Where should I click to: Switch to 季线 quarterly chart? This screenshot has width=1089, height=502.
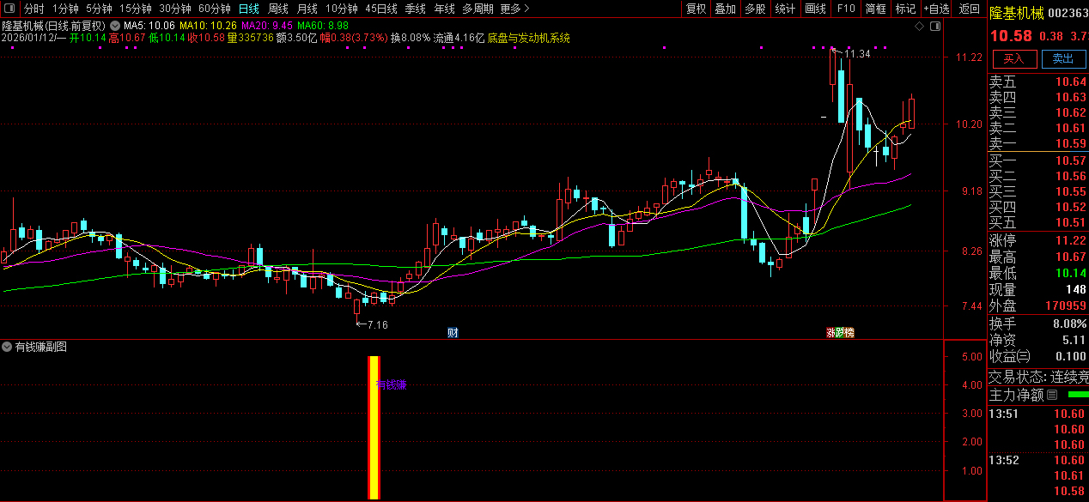click(x=415, y=9)
